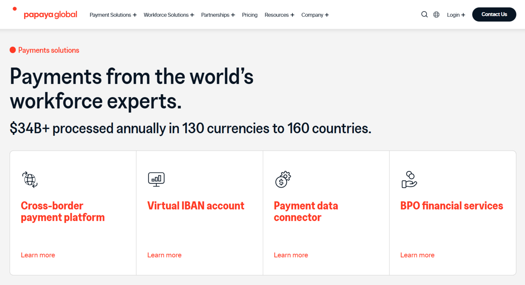Expand the Payment Solutions menu
Viewport: 525px width, 285px height.
click(113, 15)
